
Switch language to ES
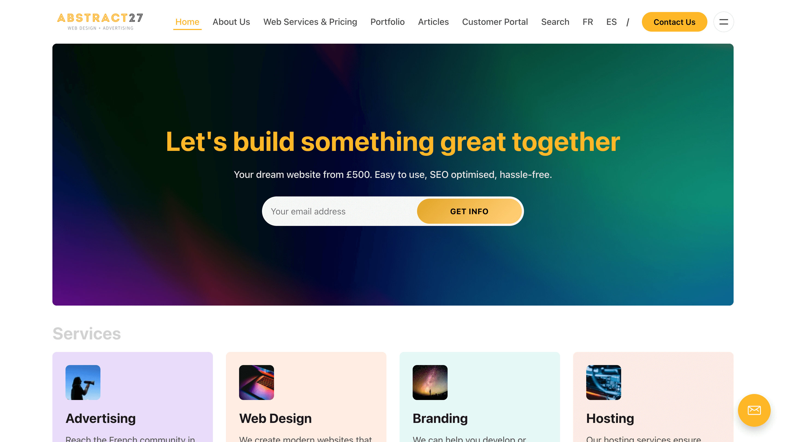click(x=611, y=22)
